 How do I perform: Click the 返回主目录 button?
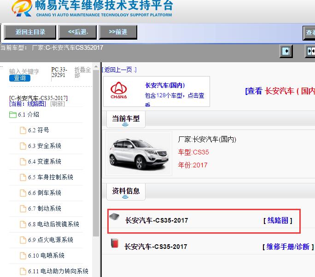(x=30, y=32)
